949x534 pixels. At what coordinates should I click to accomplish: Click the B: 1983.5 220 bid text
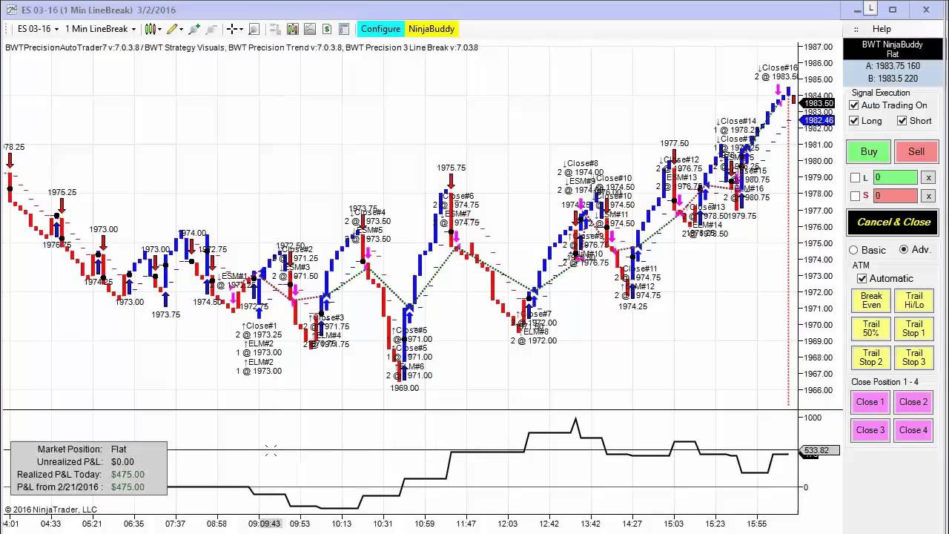pos(893,78)
